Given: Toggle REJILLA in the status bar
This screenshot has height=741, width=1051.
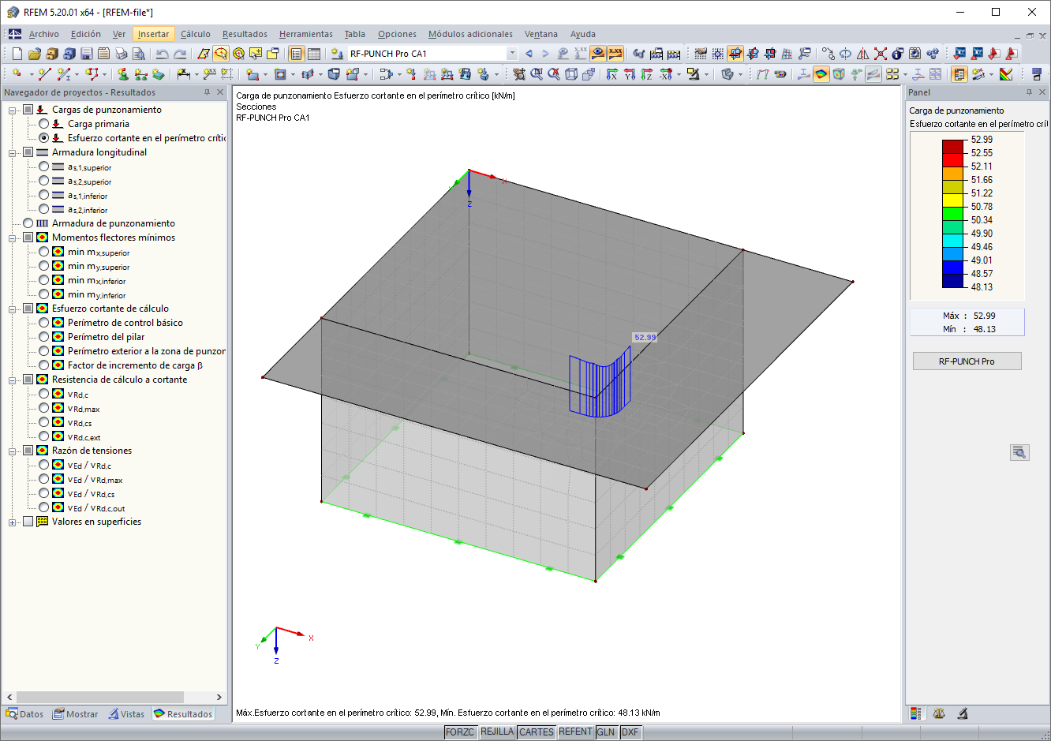Looking at the screenshot, I should pyautogui.click(x=497, y=732).
